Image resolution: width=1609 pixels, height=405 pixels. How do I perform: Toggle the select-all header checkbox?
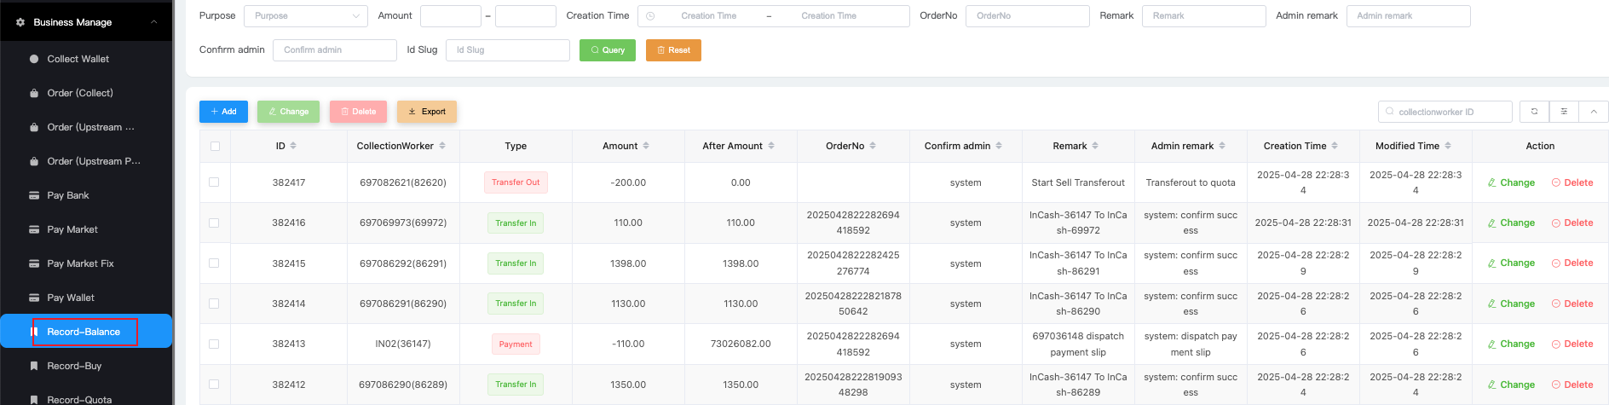[x=215, y=146]
